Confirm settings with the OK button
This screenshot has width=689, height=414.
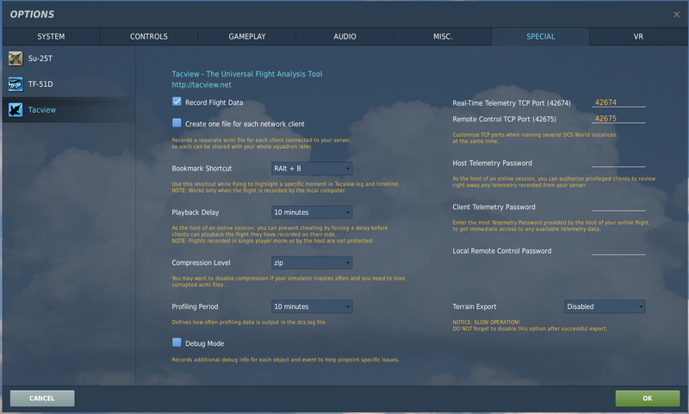pyautogui.click(x=648, y=399)
